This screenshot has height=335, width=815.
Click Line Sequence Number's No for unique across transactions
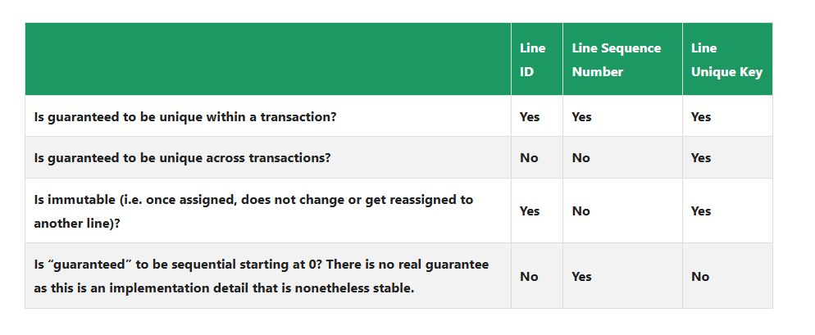tap(581, 157)
